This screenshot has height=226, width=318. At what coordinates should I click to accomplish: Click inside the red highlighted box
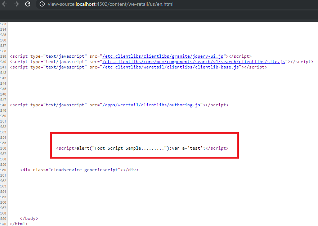(144, 145)
